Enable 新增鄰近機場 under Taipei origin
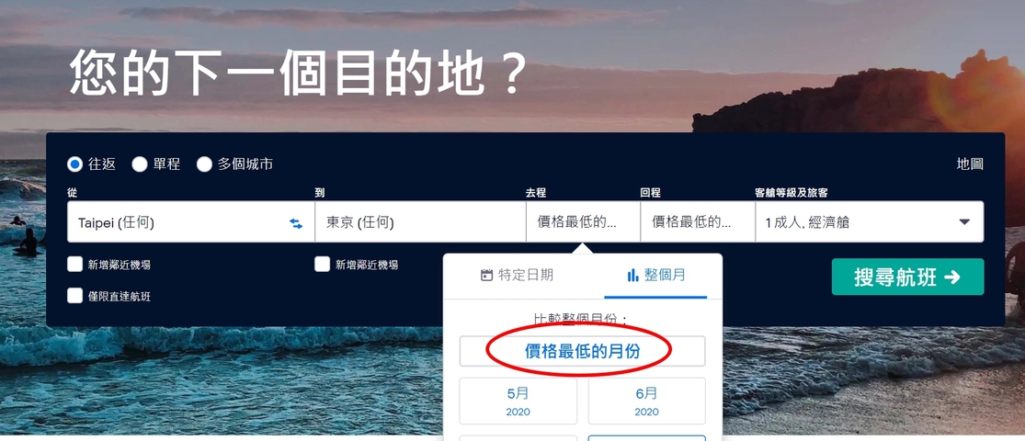 coord(74,265)
